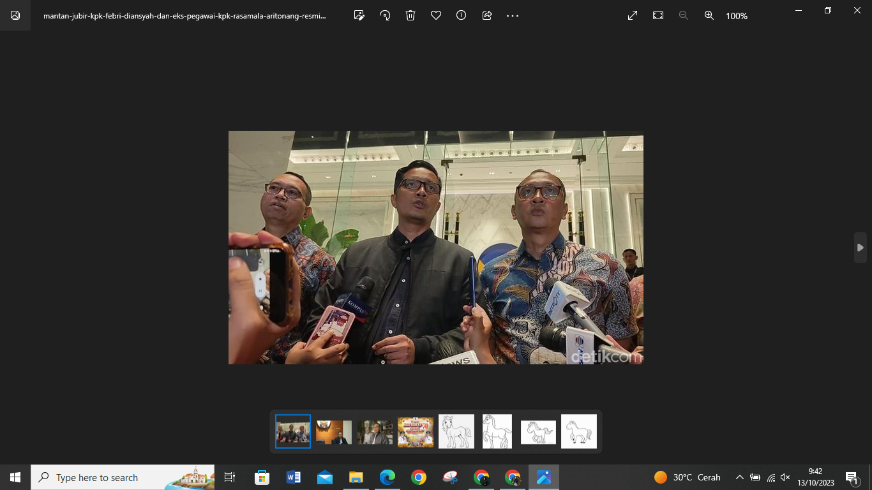The image size is (872, 490).
Task: Launch Microsoft Store from taskbar
Action: 262,477
